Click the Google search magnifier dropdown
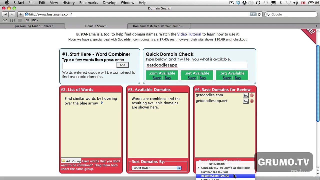 click(268, 14)
